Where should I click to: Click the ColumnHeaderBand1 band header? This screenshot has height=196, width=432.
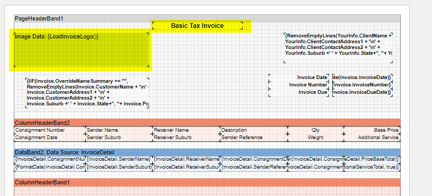(x=207, y=182)
